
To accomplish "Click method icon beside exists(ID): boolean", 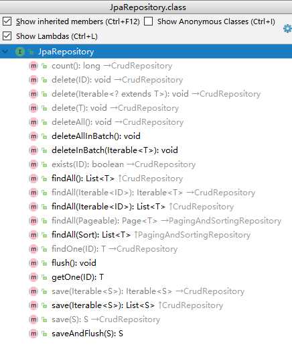I will point(33,164).
